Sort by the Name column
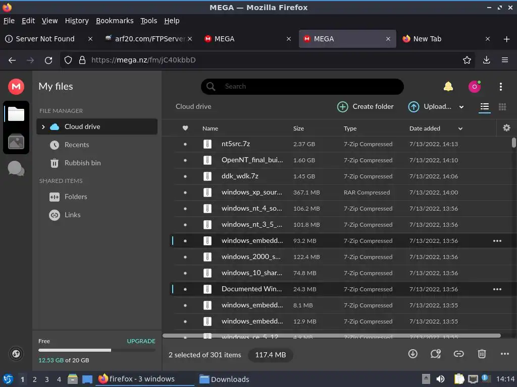Screen dimensions: 517x387 210,128
